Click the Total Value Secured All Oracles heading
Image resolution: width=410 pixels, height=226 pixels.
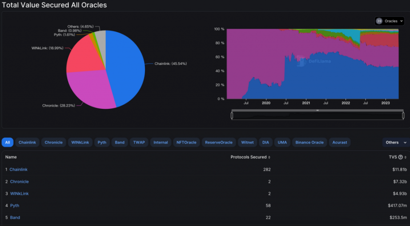pos(54,5)
